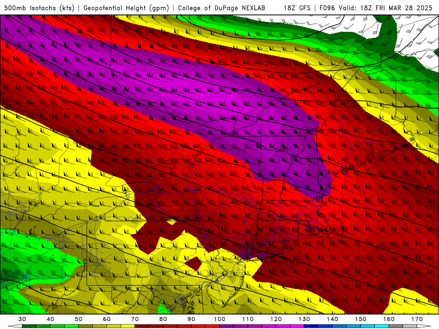Click the color scale label '50'
The height and width of the screenshot is (329, 439).
(78, 319)
